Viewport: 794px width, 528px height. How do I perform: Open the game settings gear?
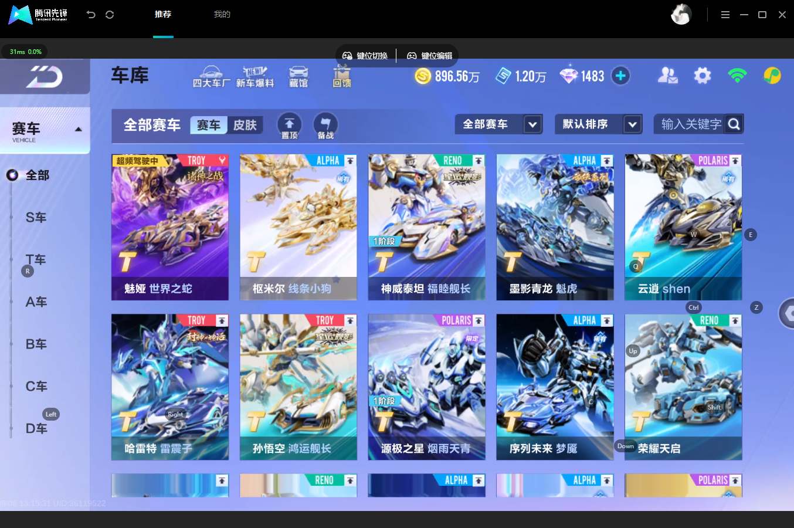703,76
